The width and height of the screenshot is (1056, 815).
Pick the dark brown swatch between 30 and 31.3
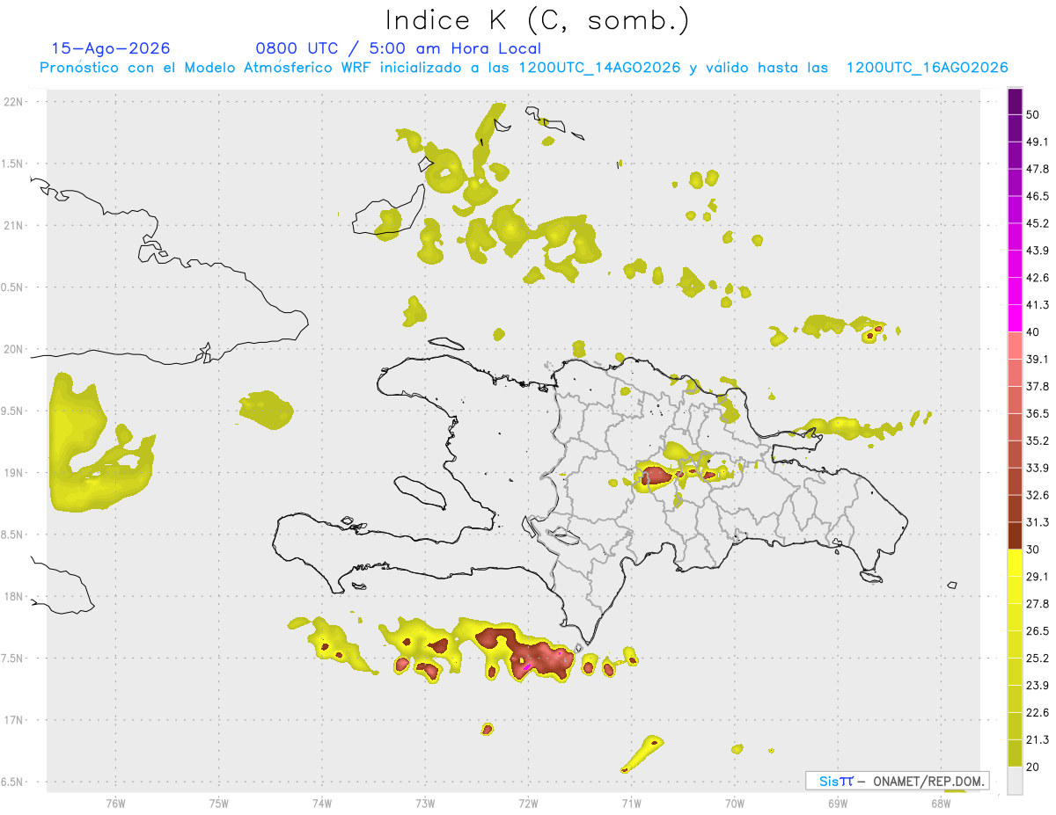coord(1016,535)
